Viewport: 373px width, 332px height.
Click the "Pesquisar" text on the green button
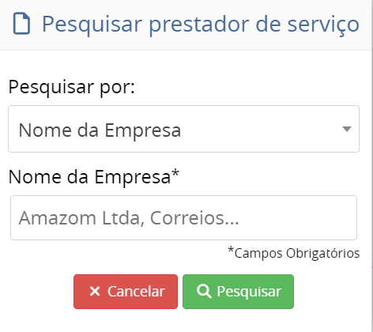249,292
